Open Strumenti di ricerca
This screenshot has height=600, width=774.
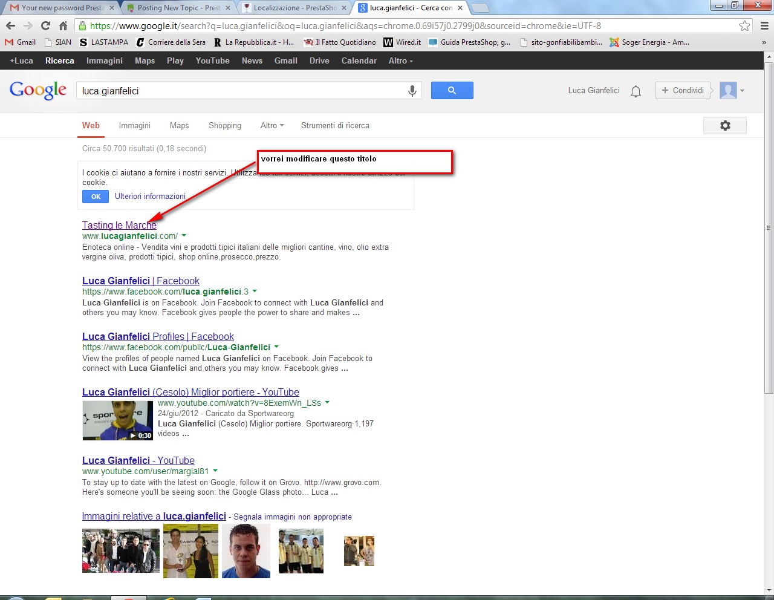coord(335,126)
